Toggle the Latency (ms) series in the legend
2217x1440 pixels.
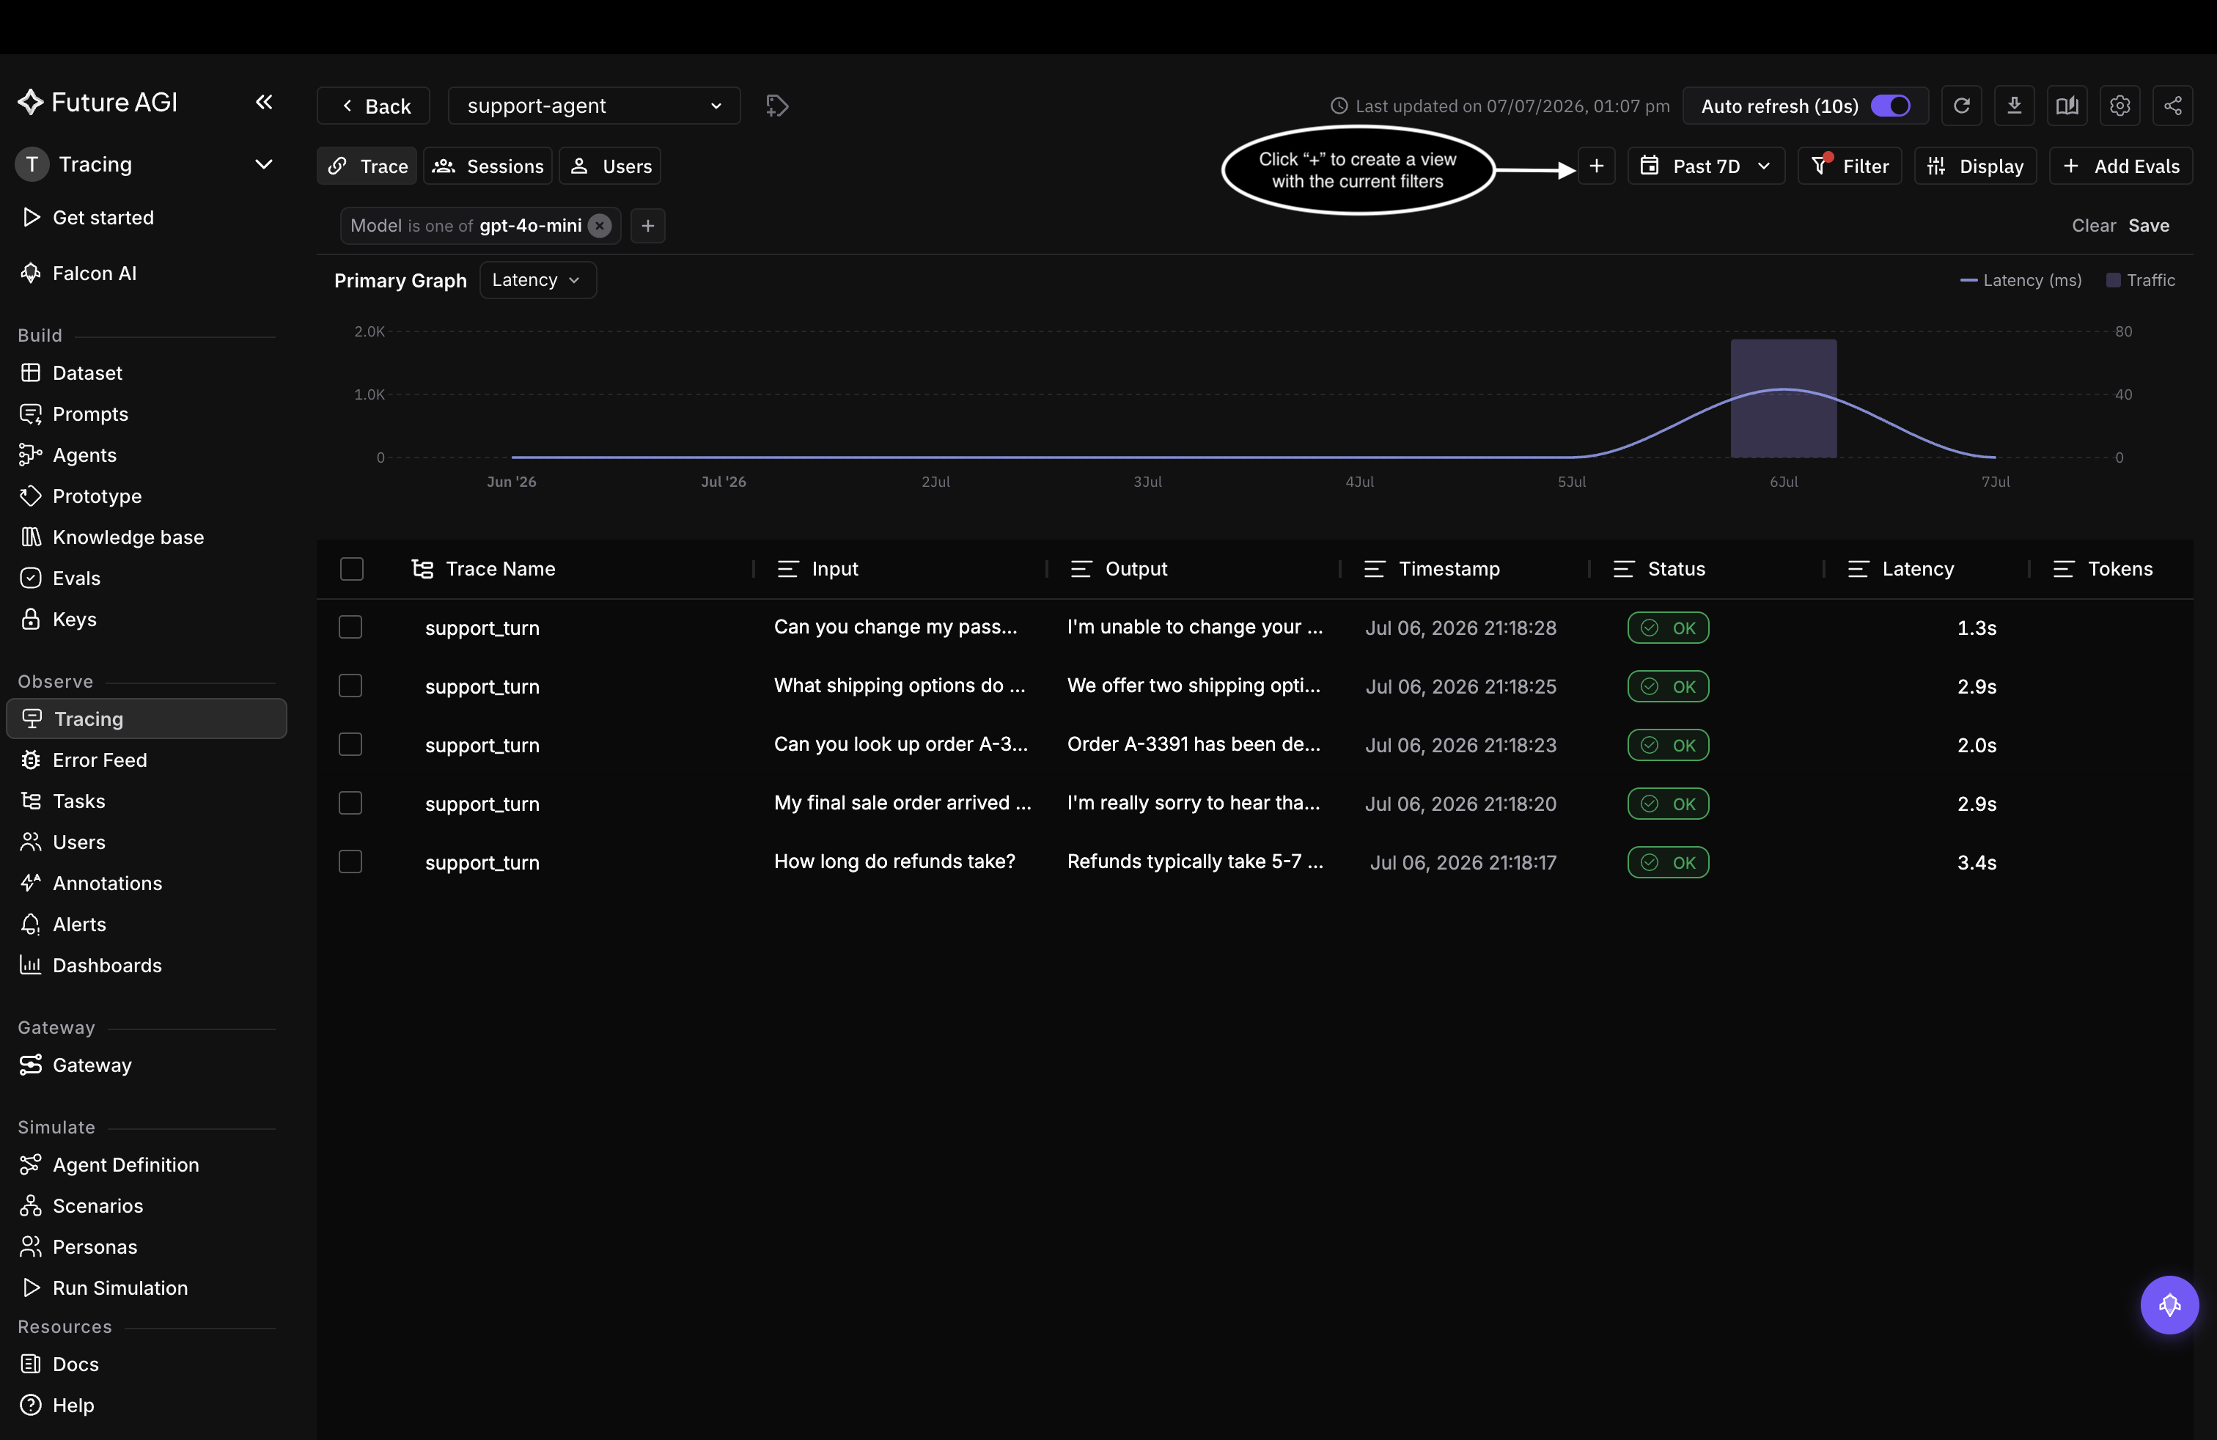point(2021,280)
